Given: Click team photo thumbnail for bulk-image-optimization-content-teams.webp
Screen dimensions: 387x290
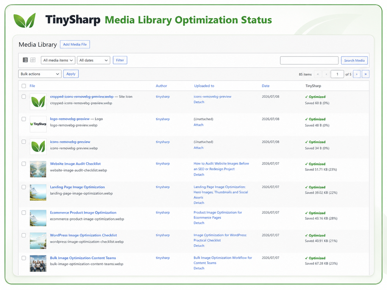Looking at the screenshot, I should pyautogui.click(x=38, y=263).
